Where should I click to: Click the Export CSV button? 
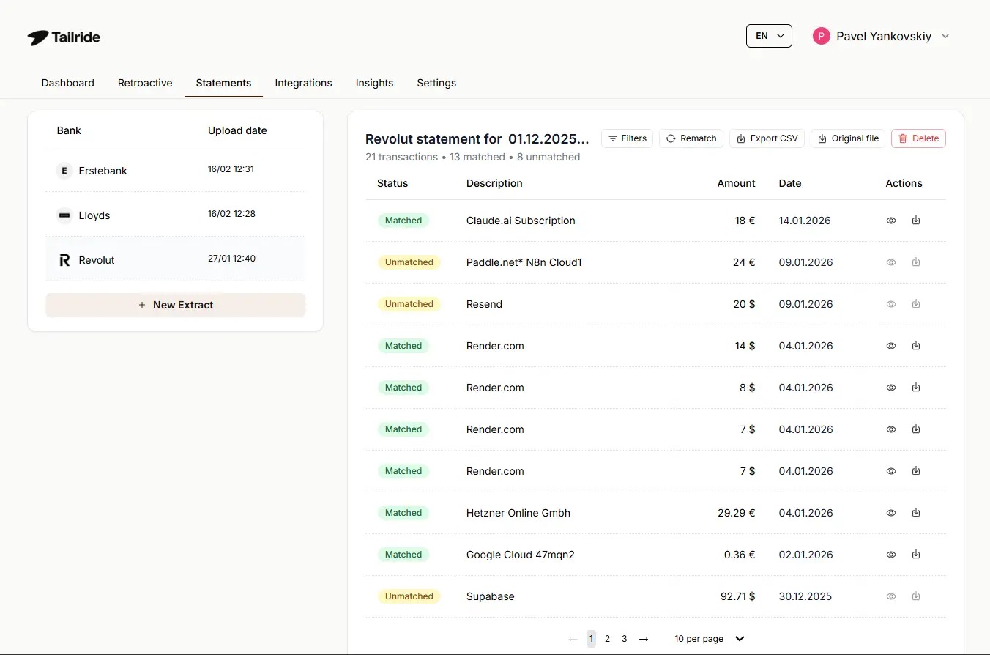pyautogui.click(x=767, y=138)
